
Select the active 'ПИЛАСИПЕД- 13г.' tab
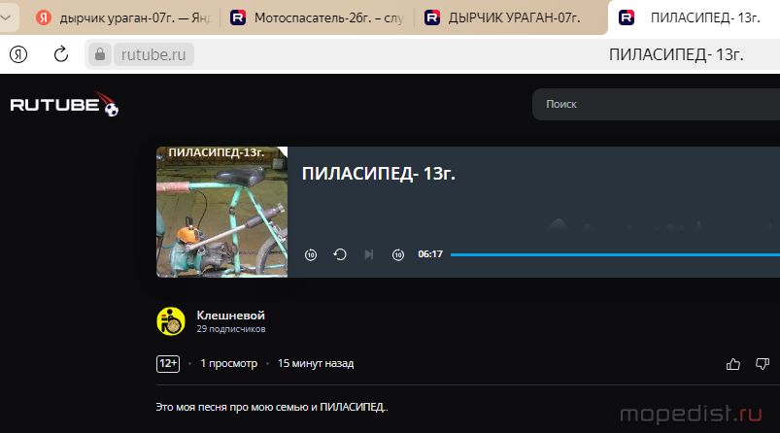point(694,17)
